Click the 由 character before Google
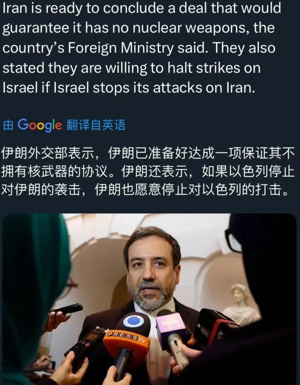Viewport: 300px width, 385px height. (8, 125)
